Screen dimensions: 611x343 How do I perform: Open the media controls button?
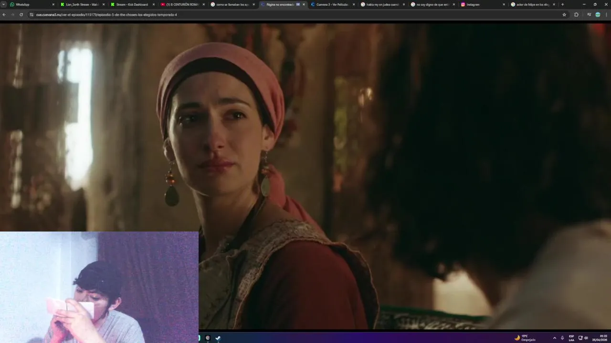[589, 15]
